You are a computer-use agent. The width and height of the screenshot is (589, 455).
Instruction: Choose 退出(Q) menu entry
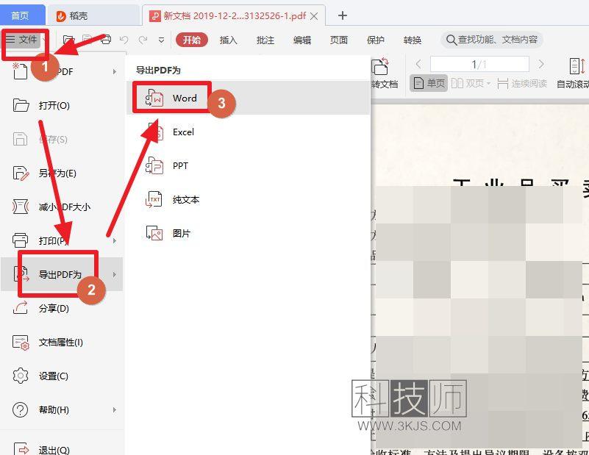62,449
